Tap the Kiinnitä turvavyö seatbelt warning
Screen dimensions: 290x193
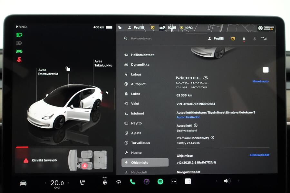click(x=44, y=160)
